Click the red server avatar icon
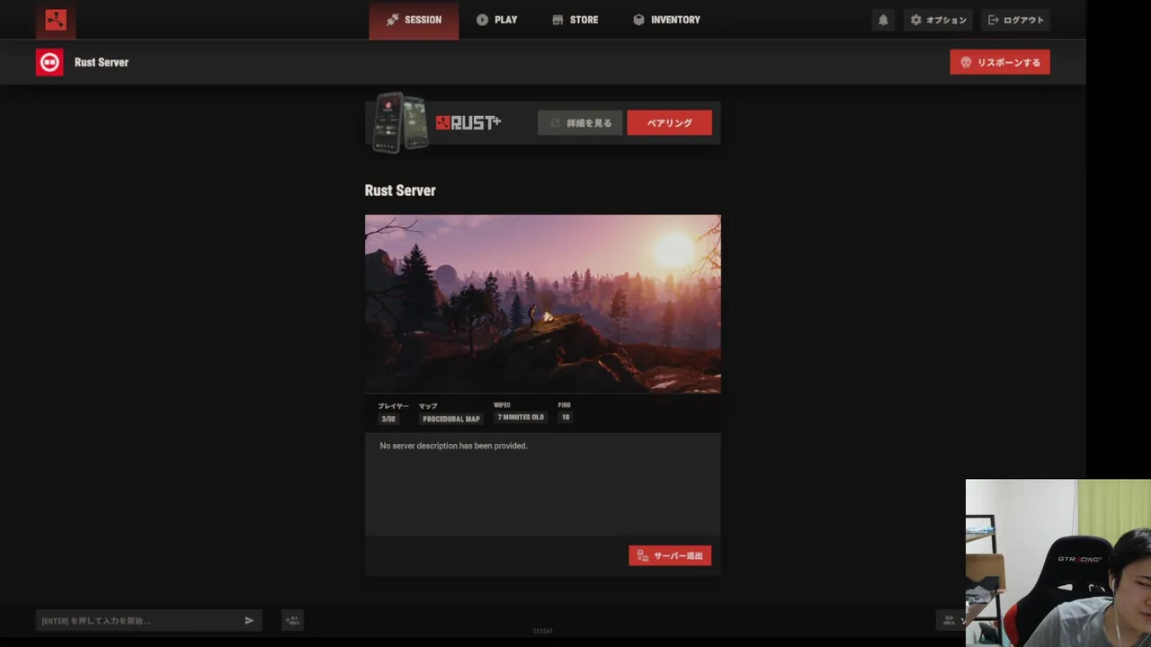The width and height of the screenshot is (1151, 647). (49, 62)
